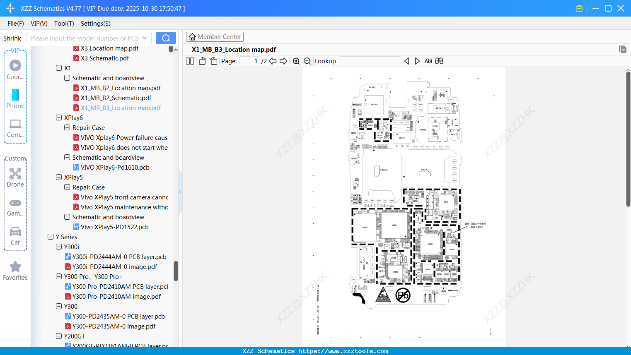
Task: Open the Abi text search tool
Action: click(428, 61)
